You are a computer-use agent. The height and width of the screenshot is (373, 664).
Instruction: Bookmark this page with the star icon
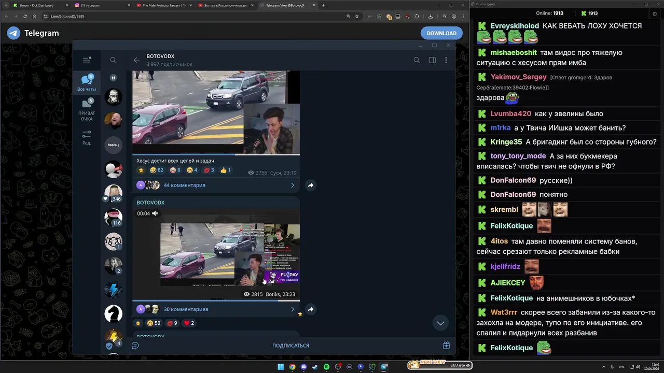[357, 16]
